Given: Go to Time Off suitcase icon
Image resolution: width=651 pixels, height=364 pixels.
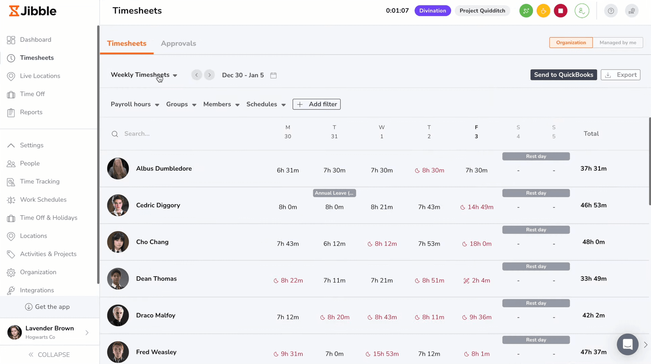Looking at the screenshot, I should coord(11,94).
